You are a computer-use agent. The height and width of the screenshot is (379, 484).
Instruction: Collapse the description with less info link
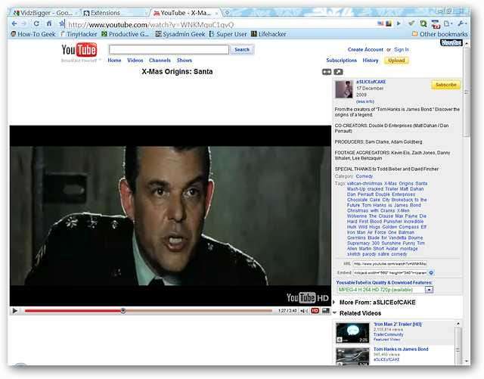(365, 101)
